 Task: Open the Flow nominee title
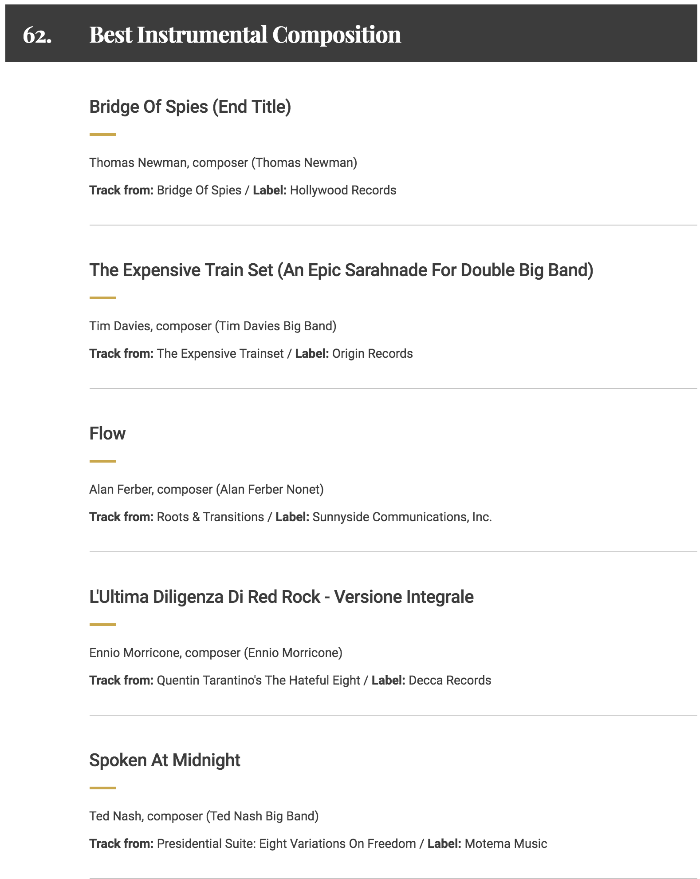107,434
